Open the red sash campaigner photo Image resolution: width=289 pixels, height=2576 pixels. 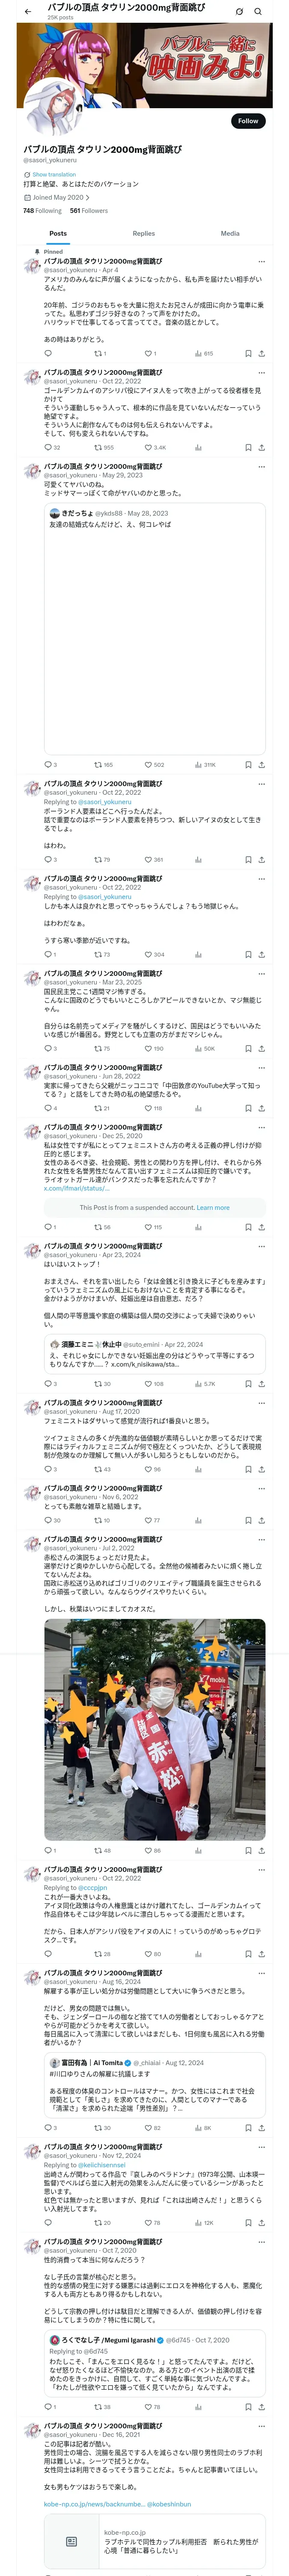(155, 1731)
